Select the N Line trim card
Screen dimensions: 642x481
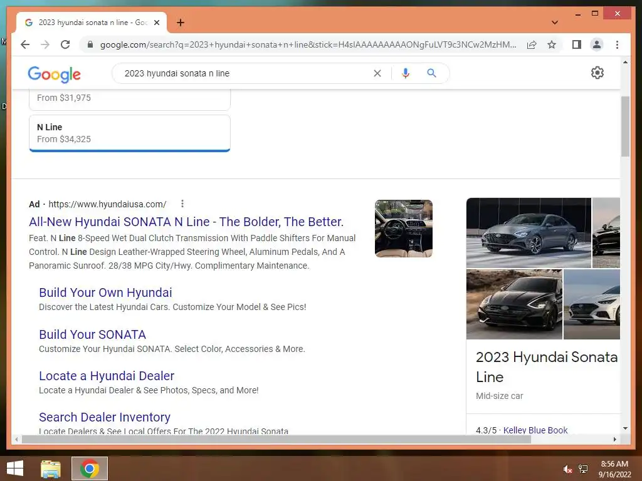coord(129,133)
